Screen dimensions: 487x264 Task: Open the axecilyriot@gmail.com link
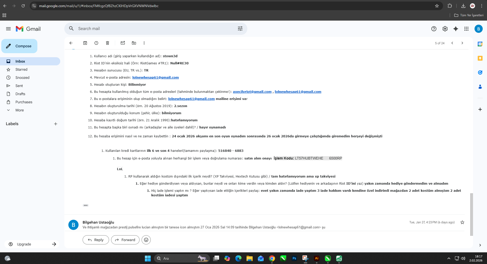[252, 92]
